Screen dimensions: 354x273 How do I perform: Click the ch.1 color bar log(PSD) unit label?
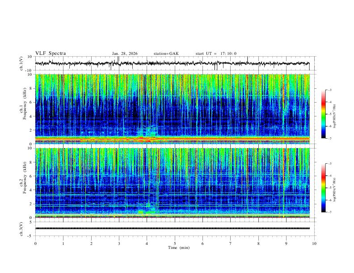[x=334, y=116]
